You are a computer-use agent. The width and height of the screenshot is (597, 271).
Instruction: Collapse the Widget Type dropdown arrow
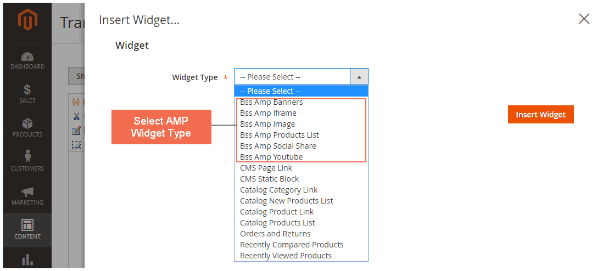(359, 77)
